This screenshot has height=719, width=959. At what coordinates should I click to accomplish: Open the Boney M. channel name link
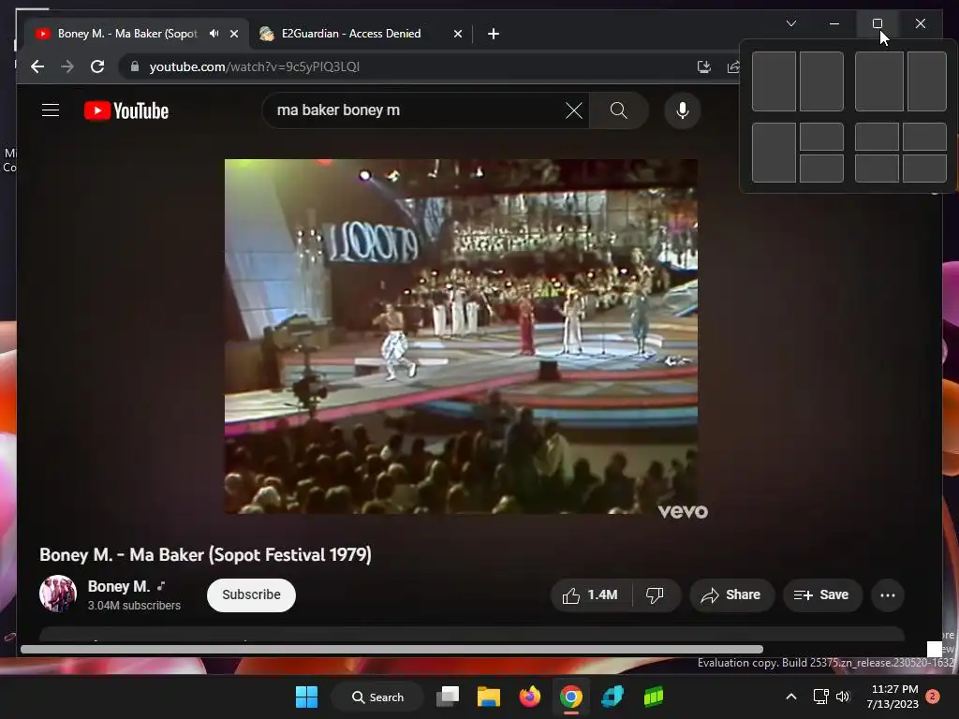(119, 586)
